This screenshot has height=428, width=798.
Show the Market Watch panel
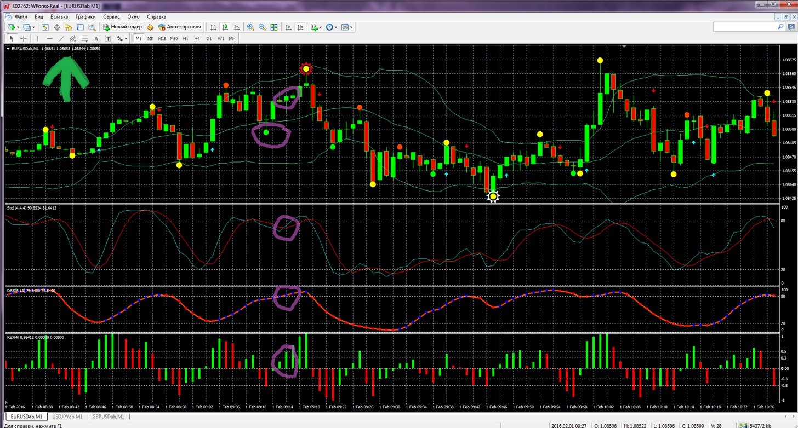(x=45, y=27)
